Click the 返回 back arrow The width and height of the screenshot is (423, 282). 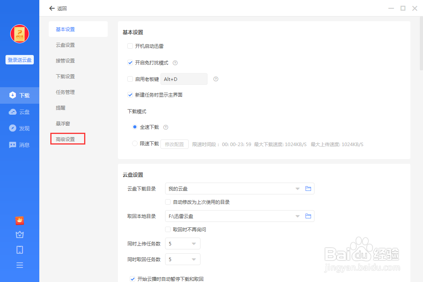pyautogui.click(x=51, y=8)
